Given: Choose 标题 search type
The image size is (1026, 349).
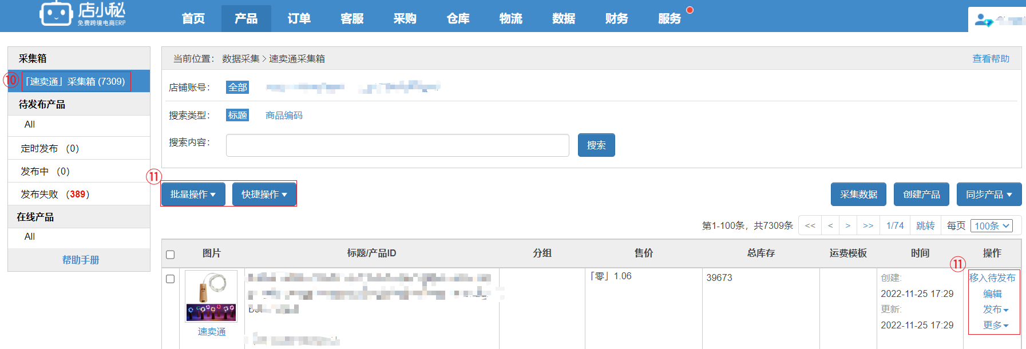Looking at the screenshot, I should pyautogui.click(x=237, y=115).
